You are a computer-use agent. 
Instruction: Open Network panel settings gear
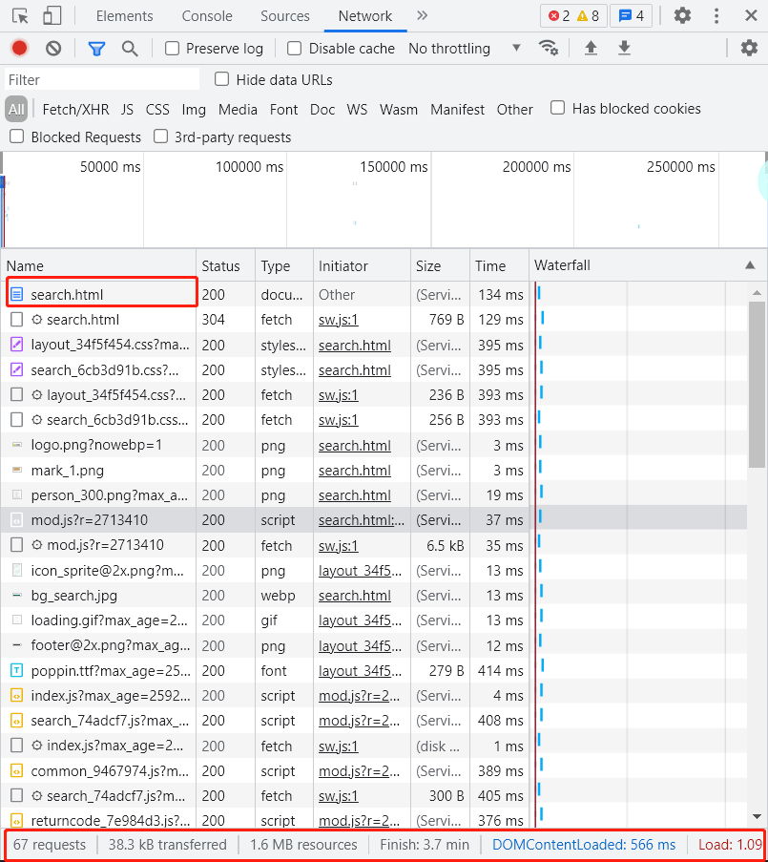(x=749, y=48)
